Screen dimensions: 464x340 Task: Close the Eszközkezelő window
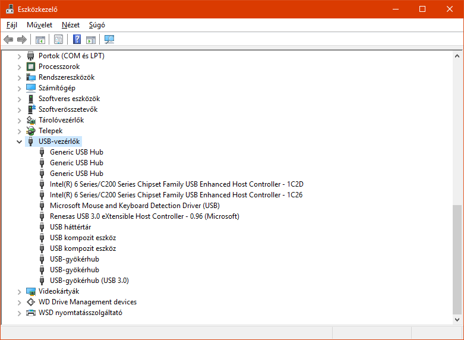coord(450,9)
